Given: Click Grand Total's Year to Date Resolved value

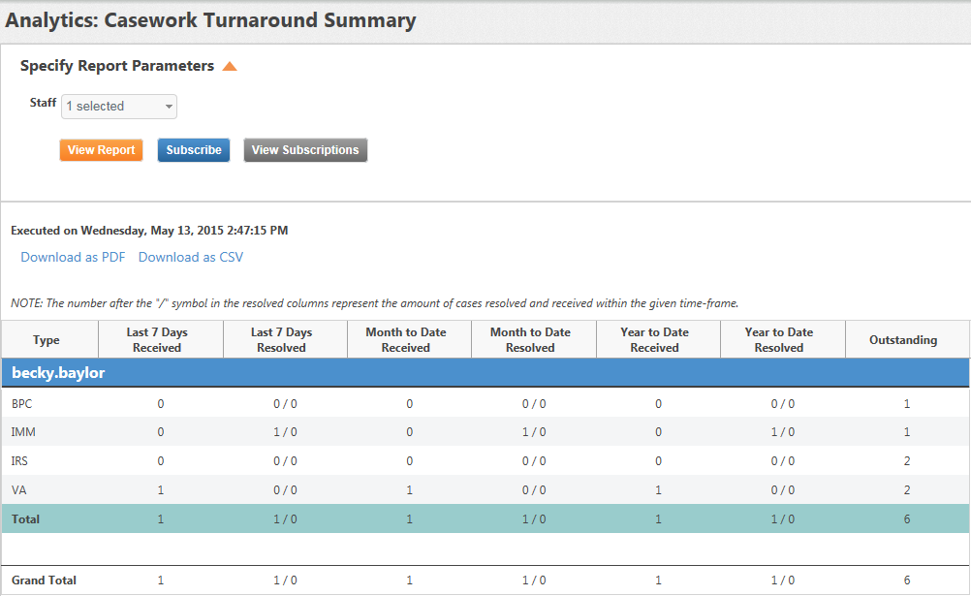Looking at the screenshot, I should coord(783,580).
